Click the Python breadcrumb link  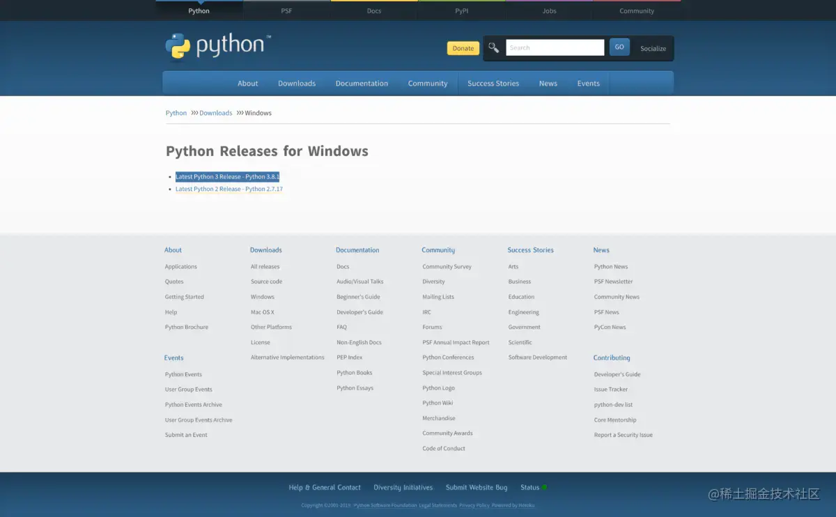click(176, 113)
